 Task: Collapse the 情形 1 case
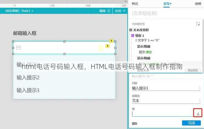pos(132,36)
